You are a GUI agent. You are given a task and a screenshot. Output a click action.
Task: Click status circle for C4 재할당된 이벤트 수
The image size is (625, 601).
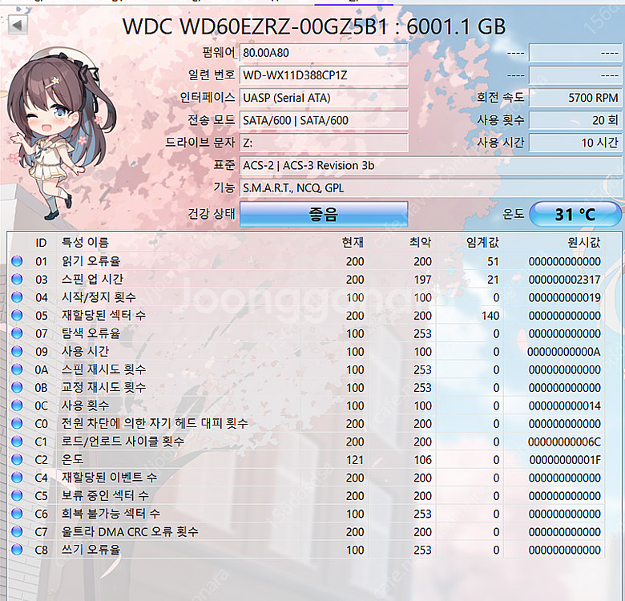pyautogui.click(x=17, y=478)
